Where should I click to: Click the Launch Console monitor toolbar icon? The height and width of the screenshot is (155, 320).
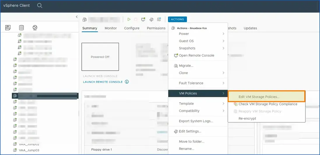[143, 19]
